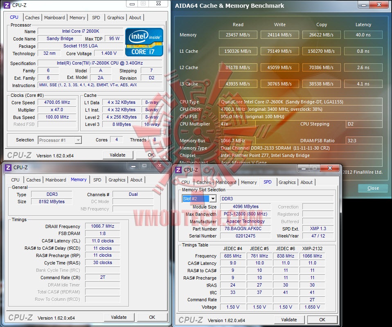The width and height of the screenshot is (392, 327).
Task: Click the Intel Core i7 logo badge
Action: click(x=144, y=42)
